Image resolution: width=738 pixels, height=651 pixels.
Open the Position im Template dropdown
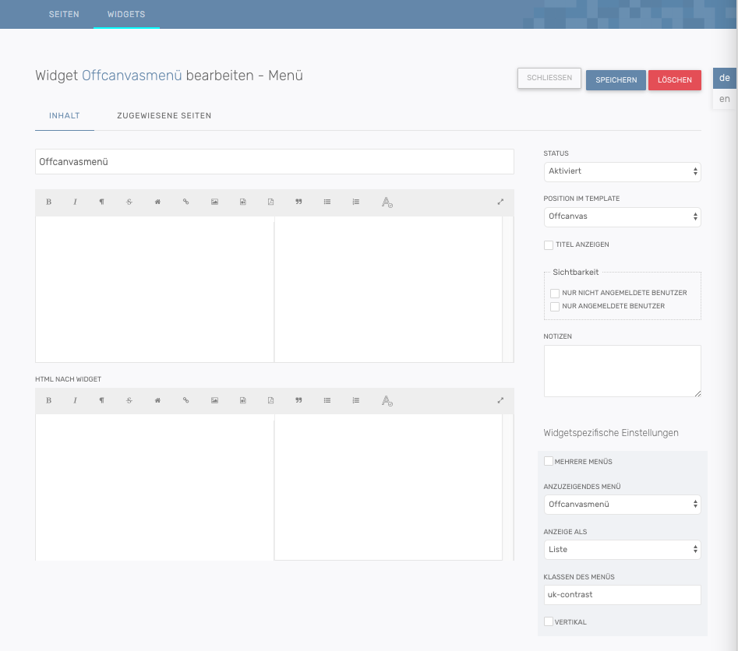[622, 216]
